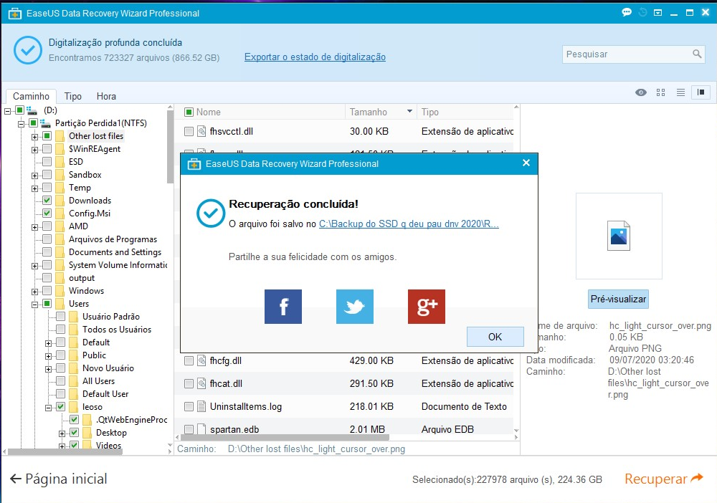Switch to the Caminho tab
Screen dimensions: 717x503
coord(31,96)
